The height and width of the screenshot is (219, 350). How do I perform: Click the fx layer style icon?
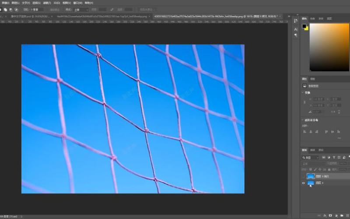click(325, 215)
